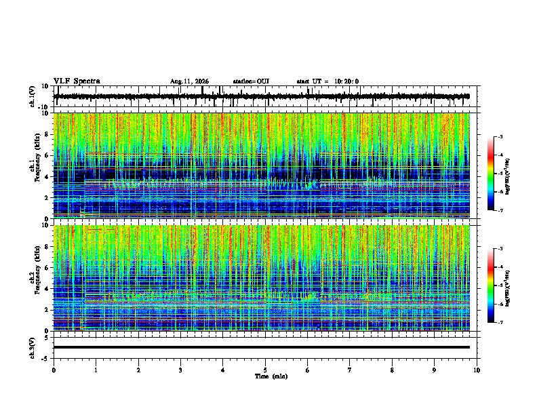Click the "4" kHz tick on ch.2 spectrogram
Viewport: 537px width, 415px height.
(x=47, y=289)
